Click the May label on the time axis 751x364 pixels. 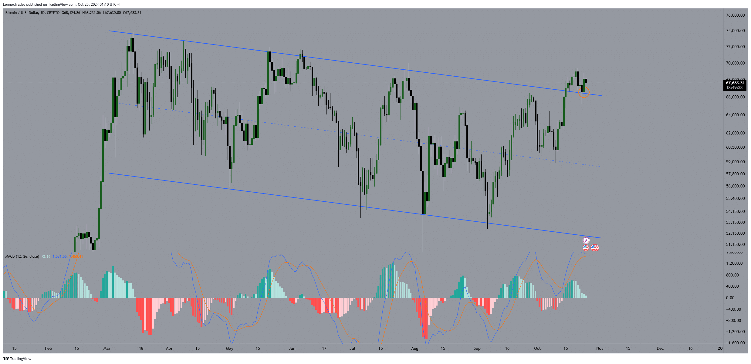tap(230, 348)
